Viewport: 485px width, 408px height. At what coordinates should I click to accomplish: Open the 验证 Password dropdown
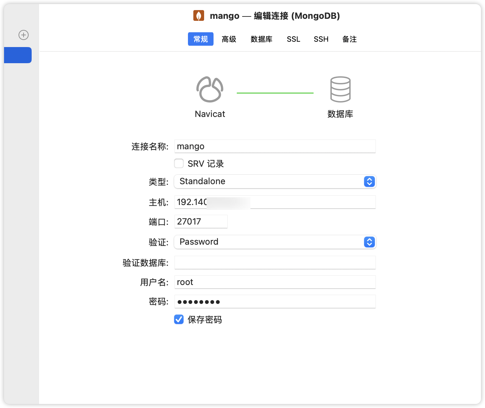click(x=275, y=242)
